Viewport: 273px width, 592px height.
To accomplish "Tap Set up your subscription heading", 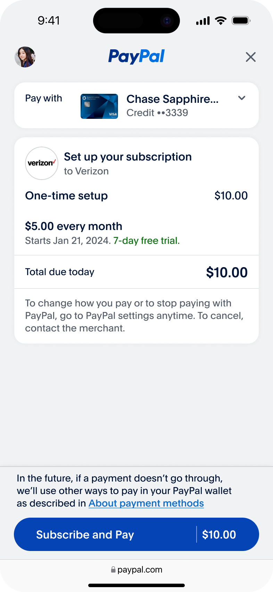I will tap(128, 157).
